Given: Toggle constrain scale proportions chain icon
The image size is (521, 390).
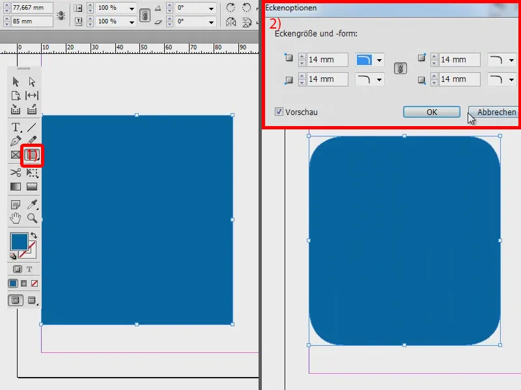Looking at the screenshot, I should click(145, 15).
